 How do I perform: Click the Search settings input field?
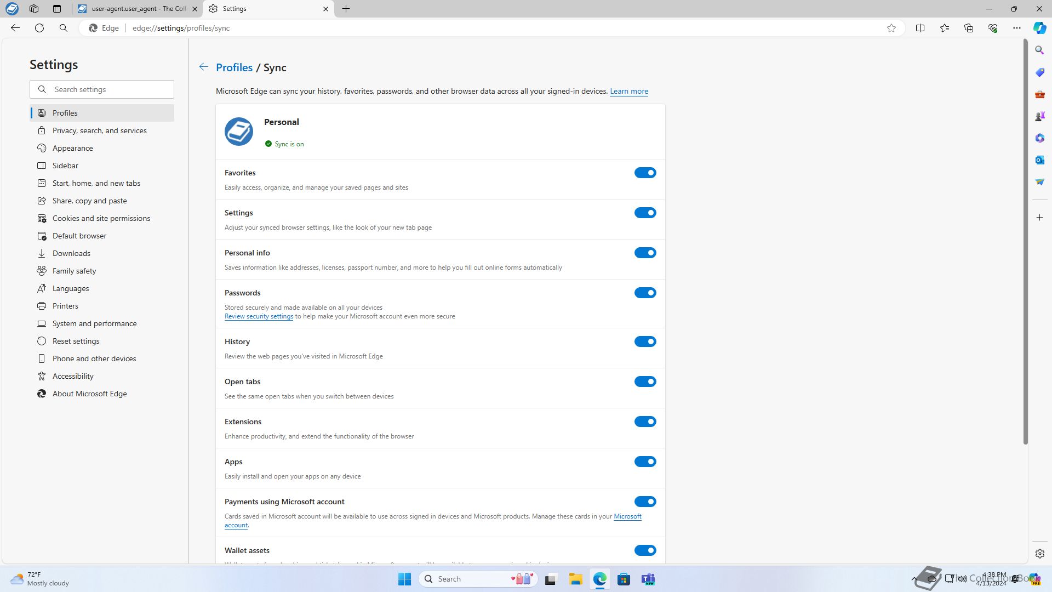pos(102,89)
